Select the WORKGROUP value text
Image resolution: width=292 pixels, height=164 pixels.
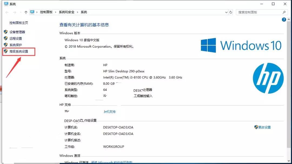114,147
